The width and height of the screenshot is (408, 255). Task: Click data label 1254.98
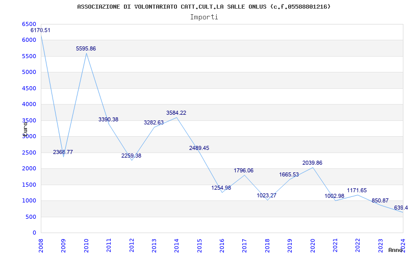click(x=221, y=188)
